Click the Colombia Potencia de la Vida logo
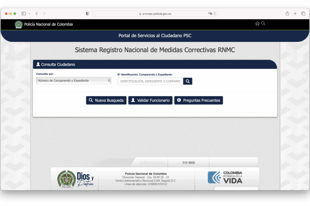 (x=225, y=177)
